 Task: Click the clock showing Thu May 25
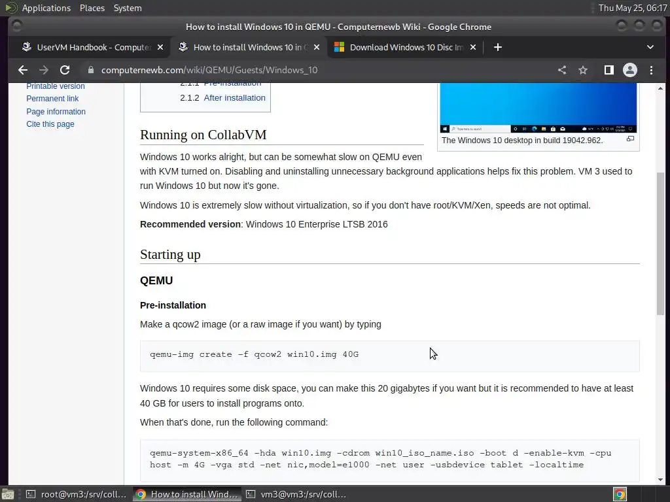[x=633, y=8]
